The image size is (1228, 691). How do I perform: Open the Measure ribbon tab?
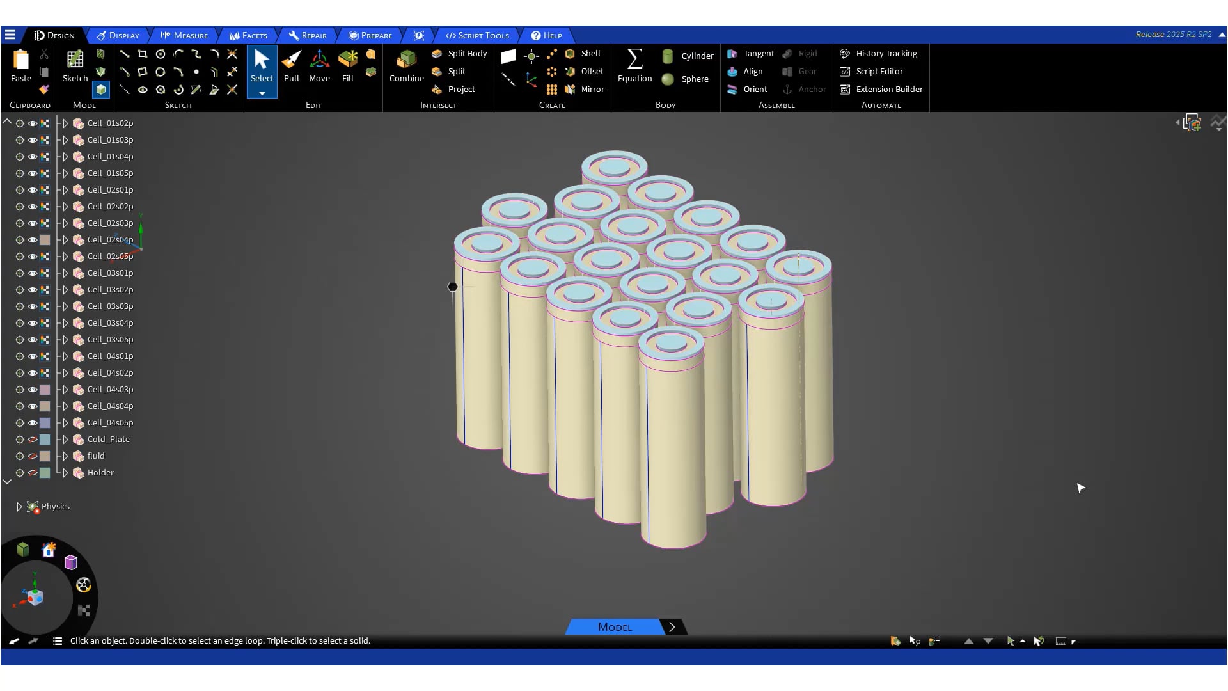184,35
